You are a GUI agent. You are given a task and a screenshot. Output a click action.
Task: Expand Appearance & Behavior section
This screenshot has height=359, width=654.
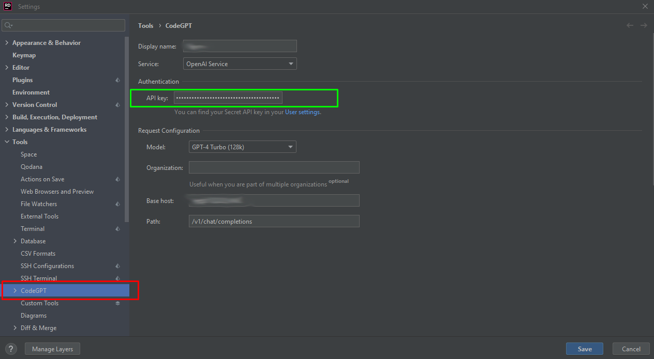[7, 43]
